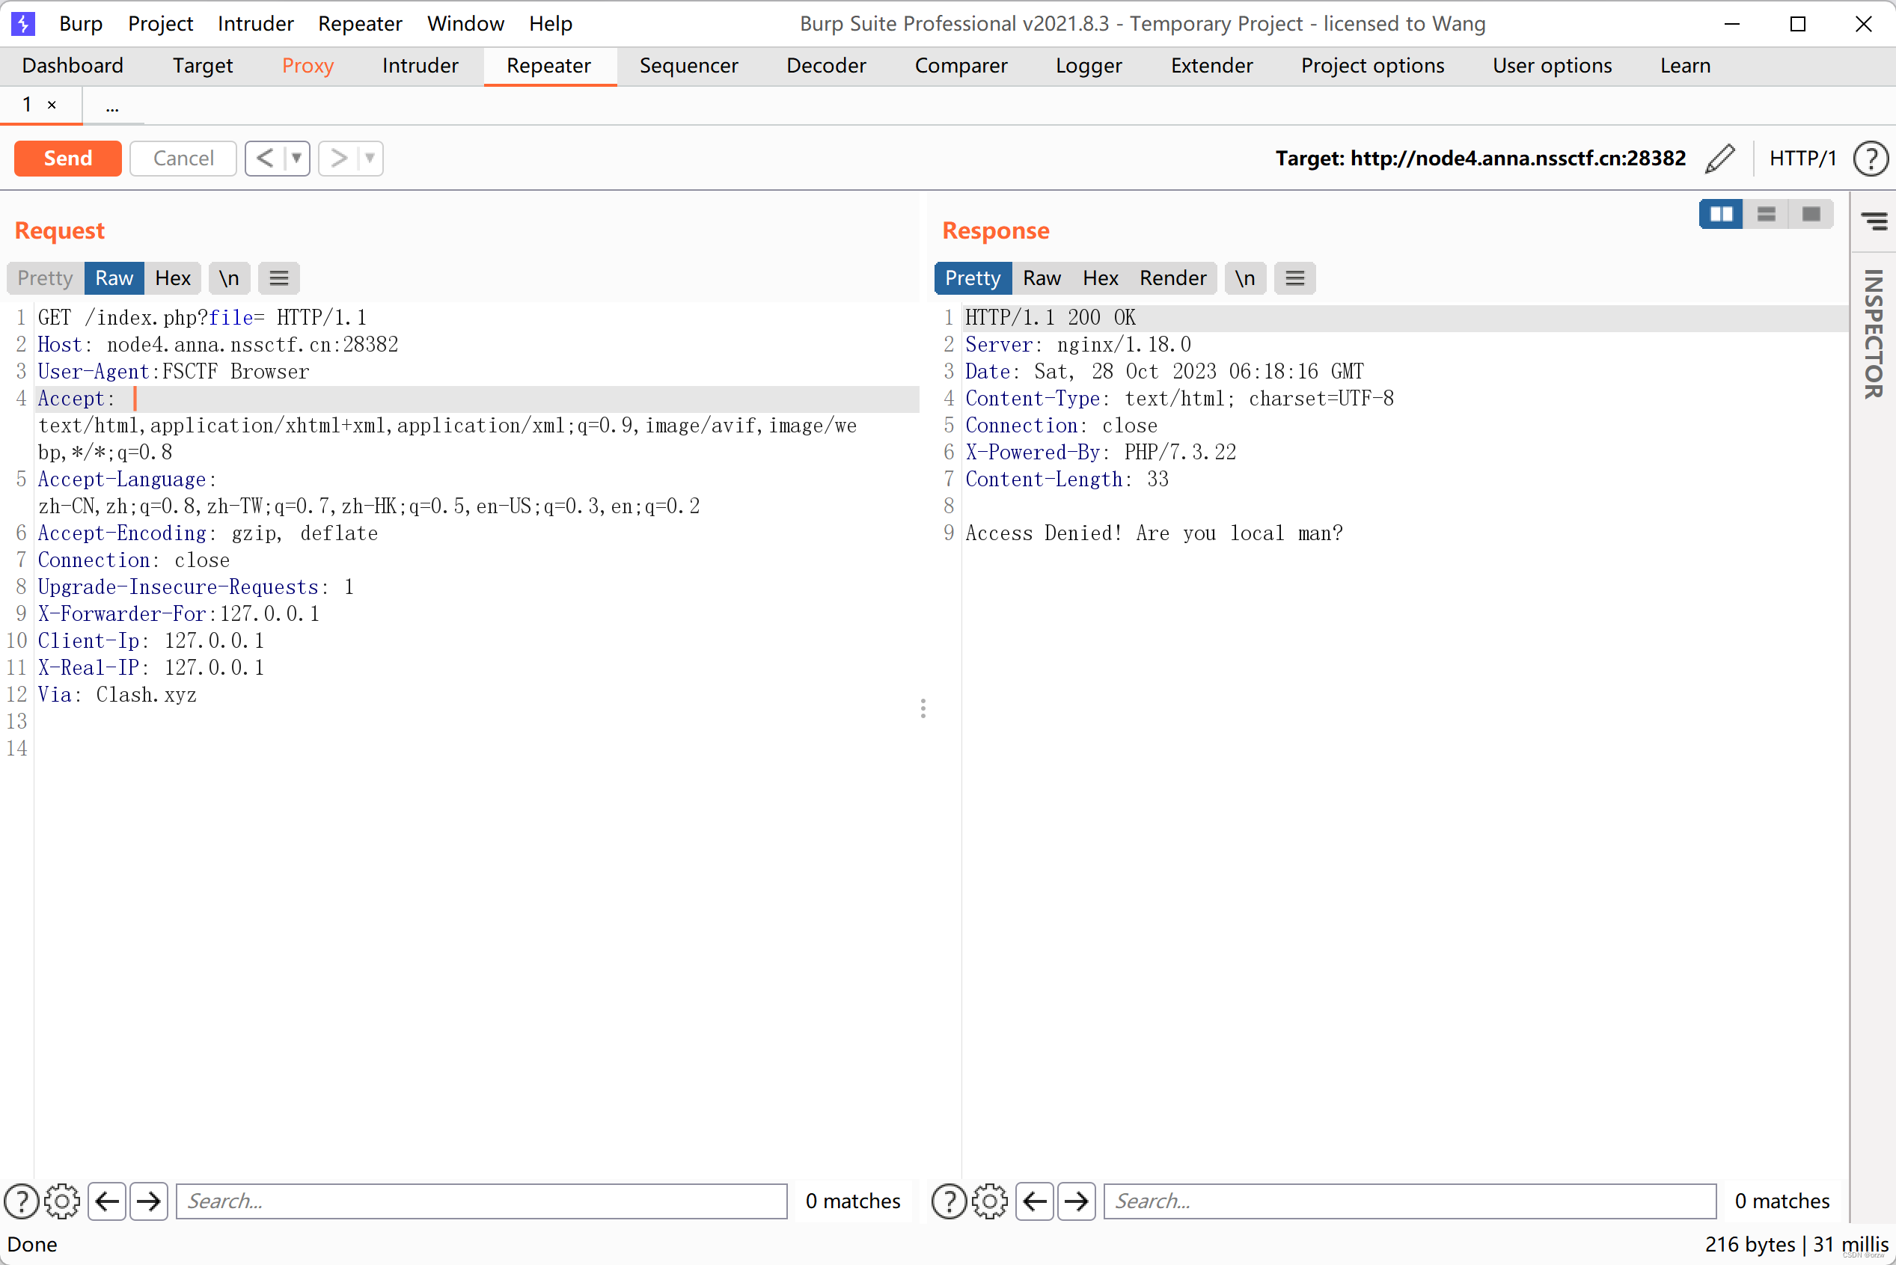The width and height of the screenshot is (1896, 1265).
Task: Go to previous match in response search
Action: tap(1034, 1201)
